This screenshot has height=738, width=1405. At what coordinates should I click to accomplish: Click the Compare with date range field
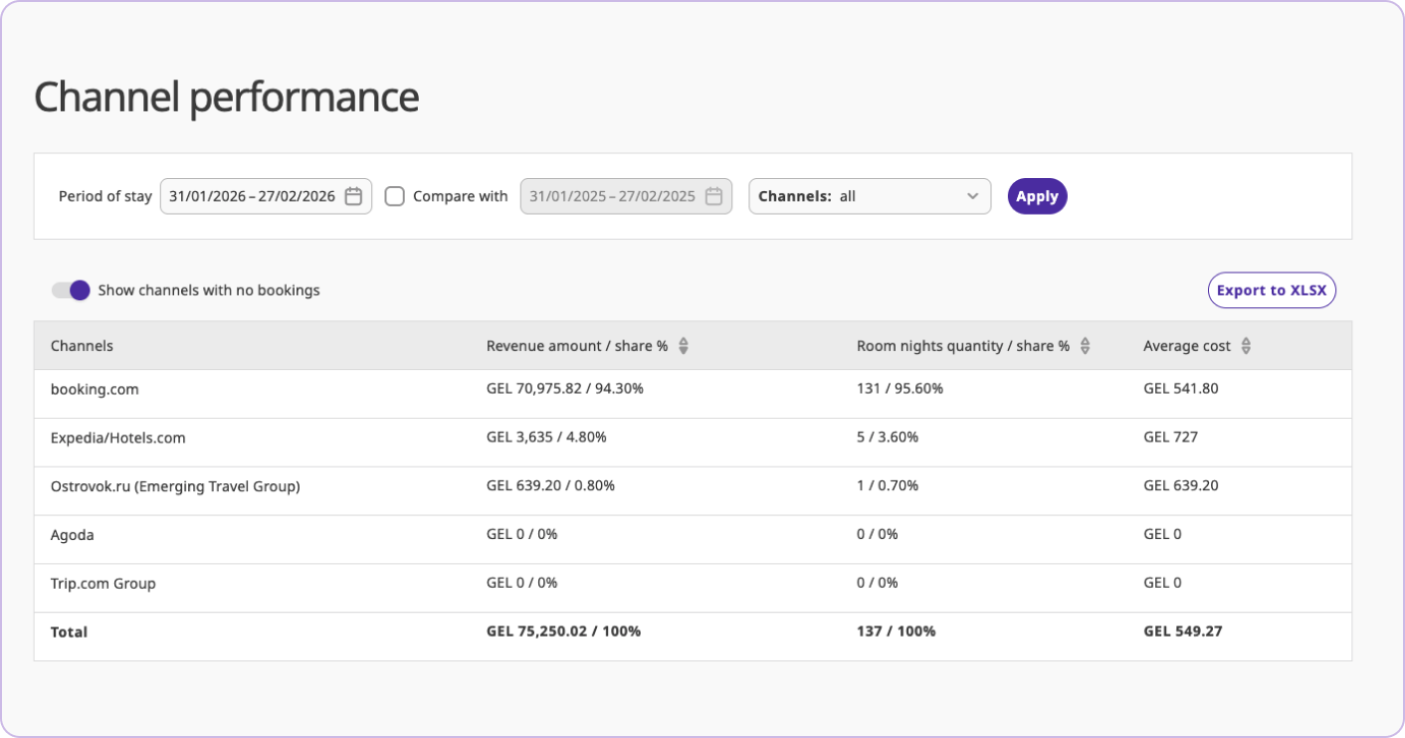[613, 197]
